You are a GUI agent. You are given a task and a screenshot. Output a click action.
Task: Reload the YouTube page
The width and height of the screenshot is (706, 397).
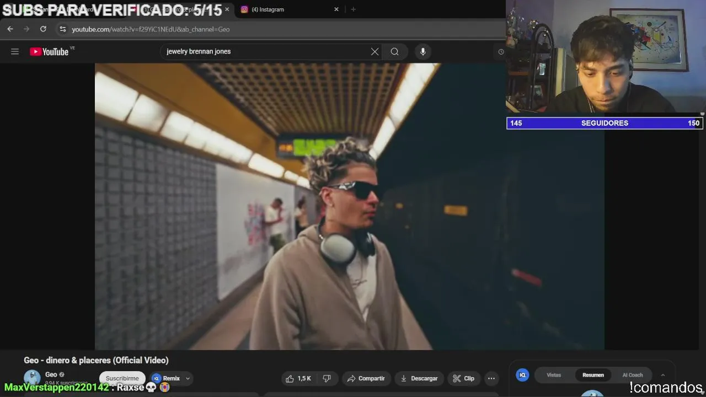coord(43,29)
